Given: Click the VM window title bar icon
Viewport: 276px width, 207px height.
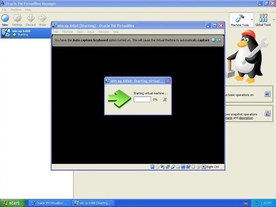Looking at the screenshot, I should [x=54, y=26].
